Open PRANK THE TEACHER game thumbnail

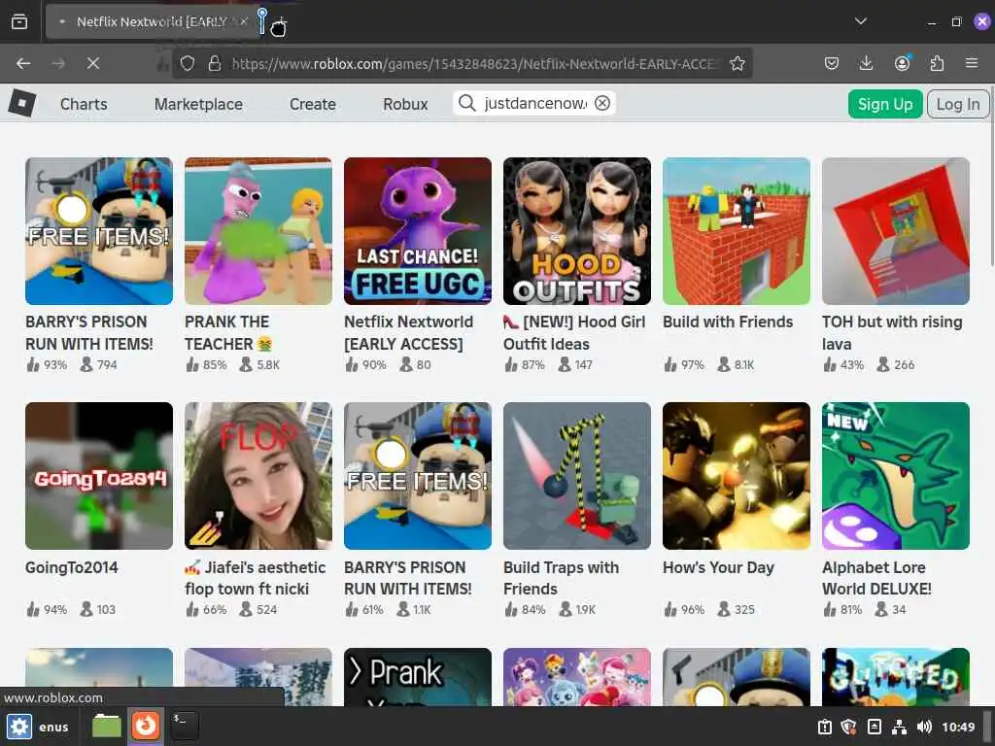pyautogui.click(x=258, y=231)
